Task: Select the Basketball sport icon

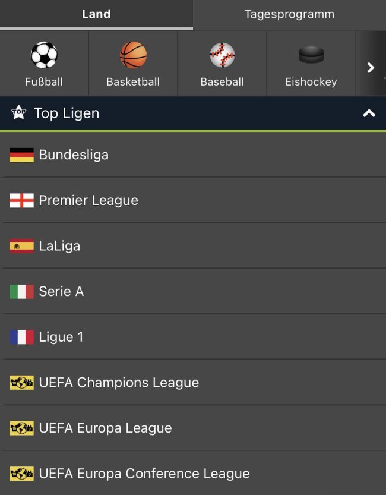Action: coord(133,55)
